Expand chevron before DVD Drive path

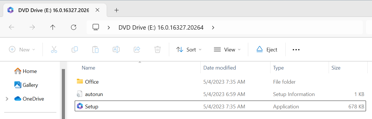(109, 28)
